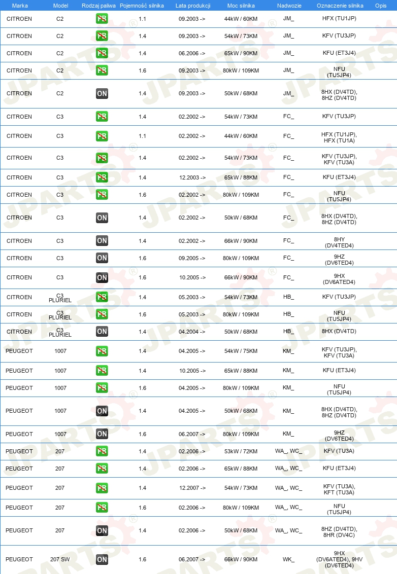Viewport: 397px width, 574px height.
Task: Click the ON diesel icon in the C3 Pluriel row
Action: click(102, 331)
